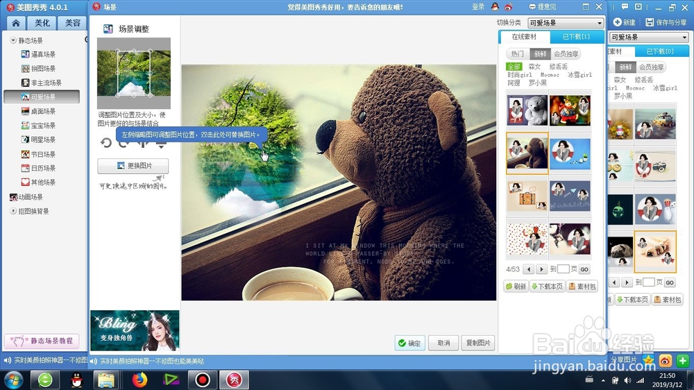Open Firefox from the taskbar
The image size is (694, 390).
[139, 380]
